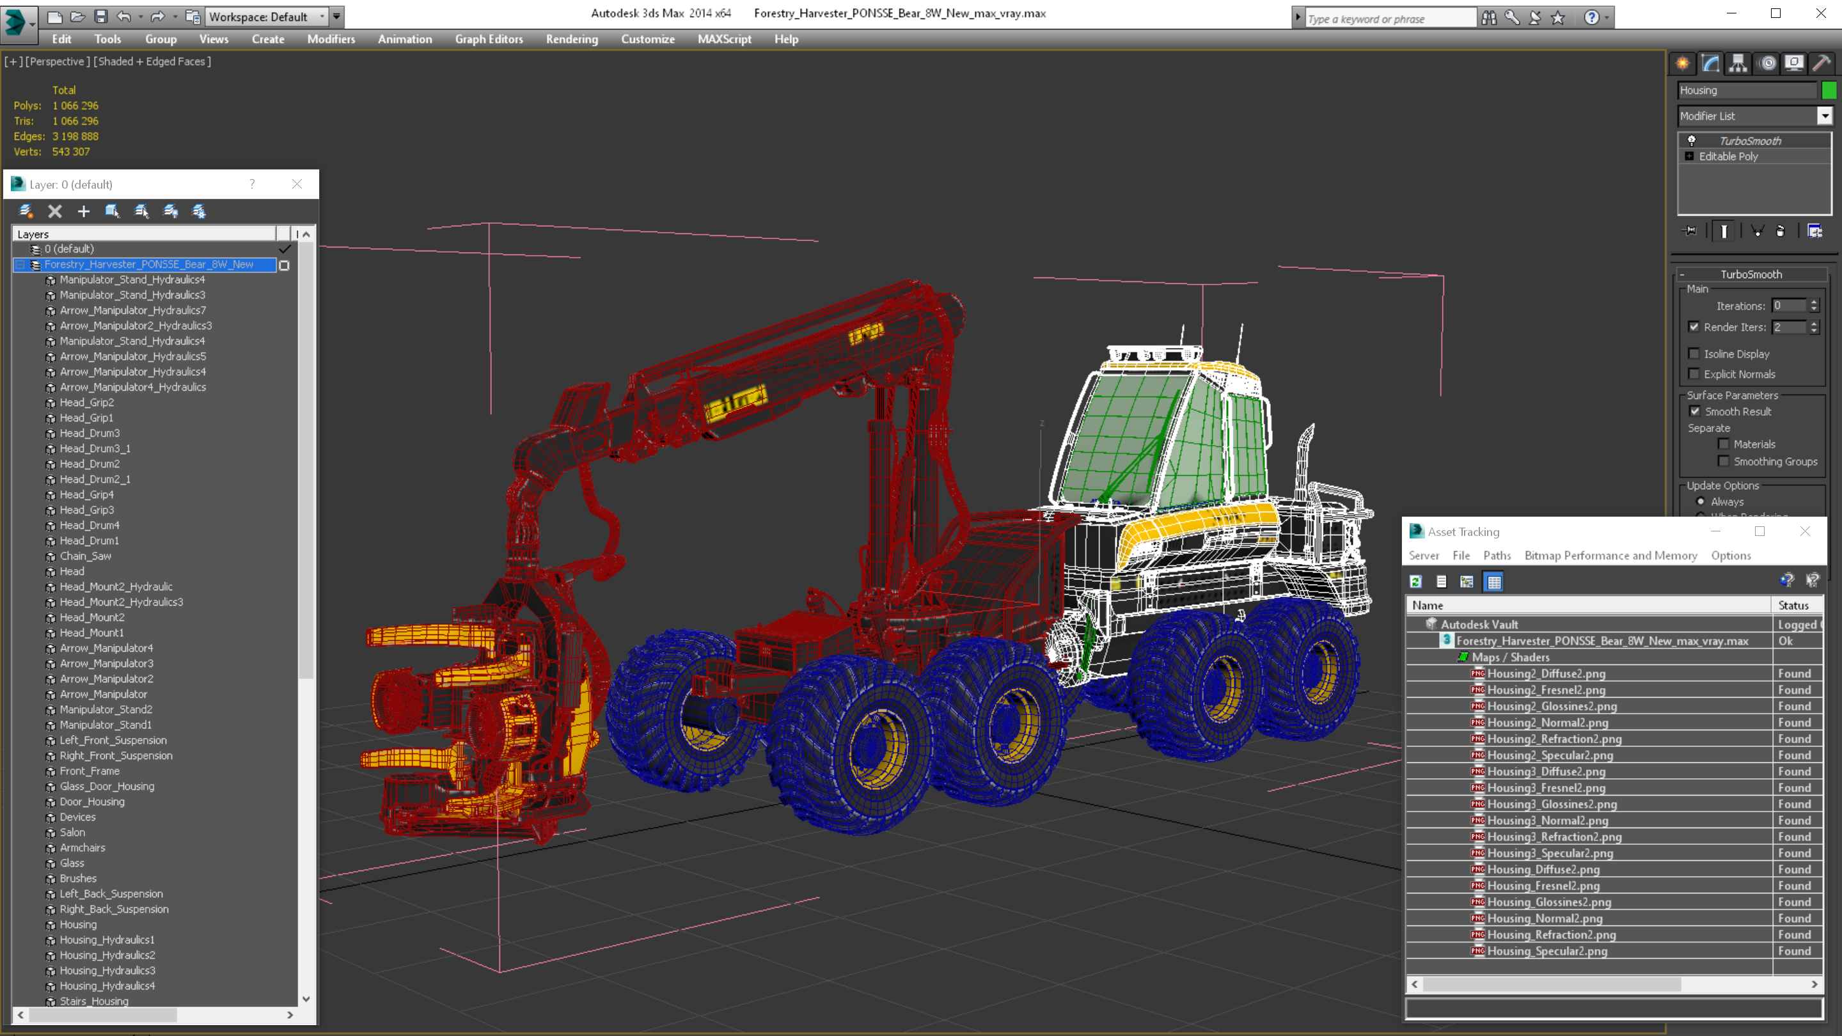Toggle TurboSmooth modifier lightbulb visibility
1842x1036 pixels.
(x=1691, y=141)
